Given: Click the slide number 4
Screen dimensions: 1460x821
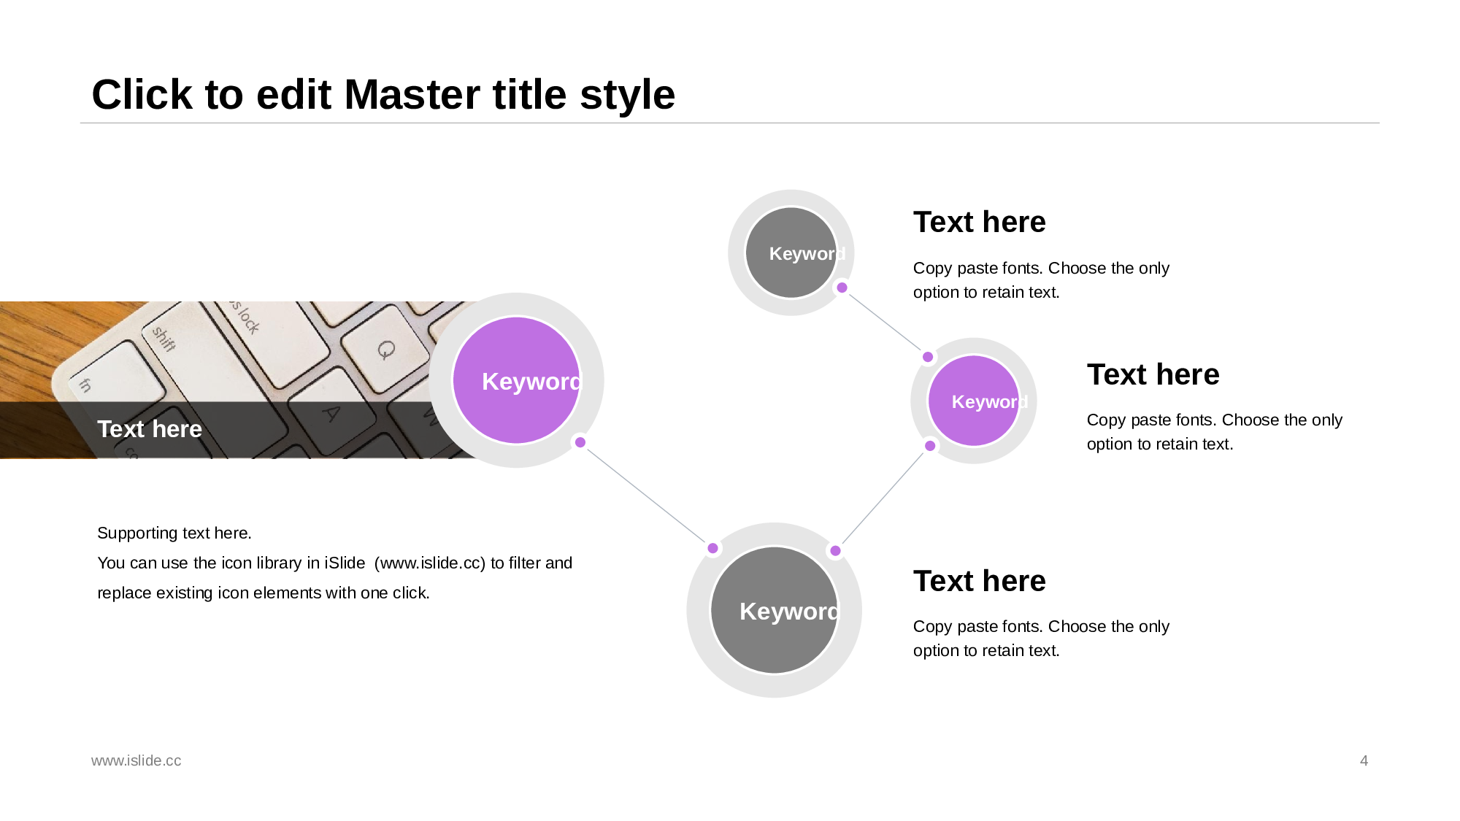Looking at the screenshot, I should point(1364,760).
